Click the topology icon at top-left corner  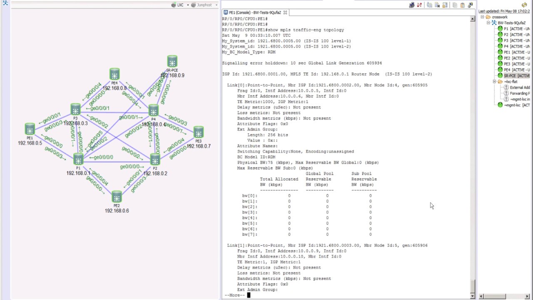[5, 3]
